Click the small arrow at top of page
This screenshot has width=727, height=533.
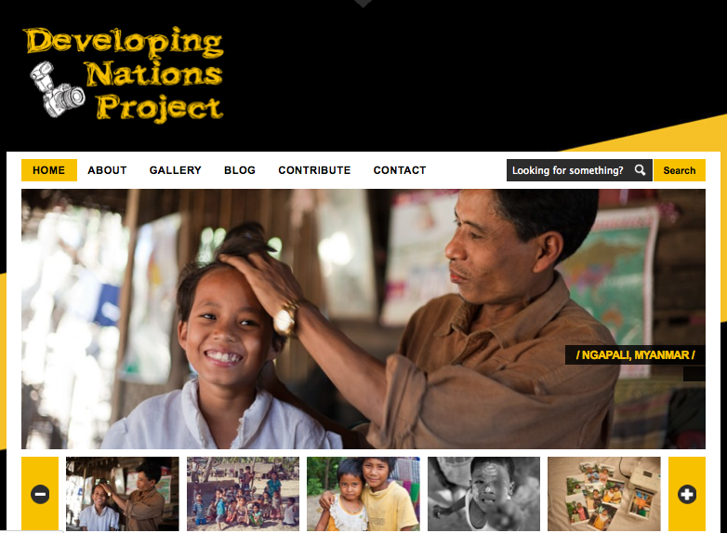[x=363, y=4]
